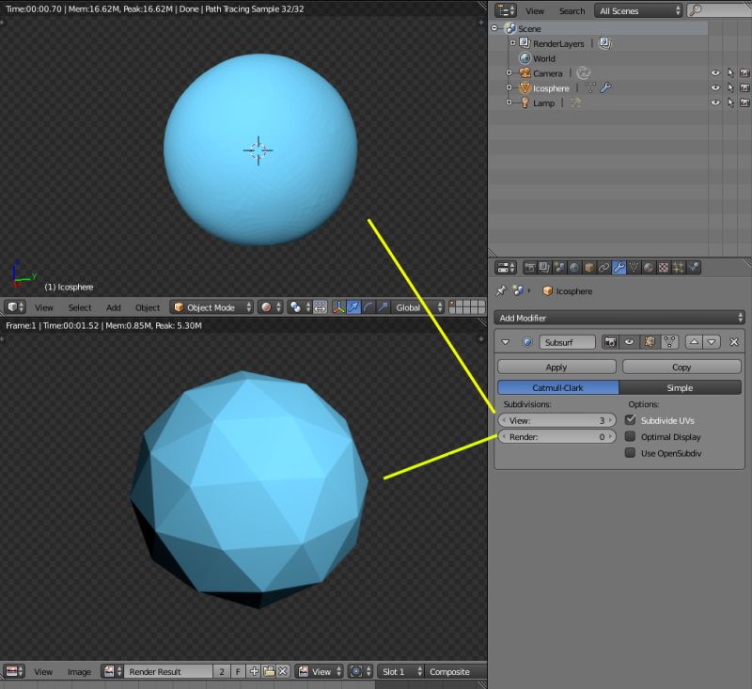Disable the Subdivide UVs checkbox
The width and height of the screenshot is (752, 689).
coord(629,420)
